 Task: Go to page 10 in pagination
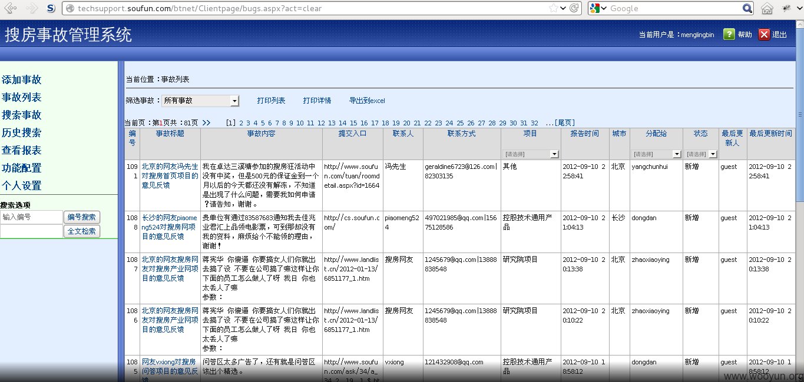click(x=300, y=123)
